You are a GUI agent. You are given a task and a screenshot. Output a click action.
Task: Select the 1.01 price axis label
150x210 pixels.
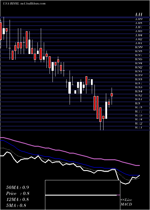tap(139, 43)
